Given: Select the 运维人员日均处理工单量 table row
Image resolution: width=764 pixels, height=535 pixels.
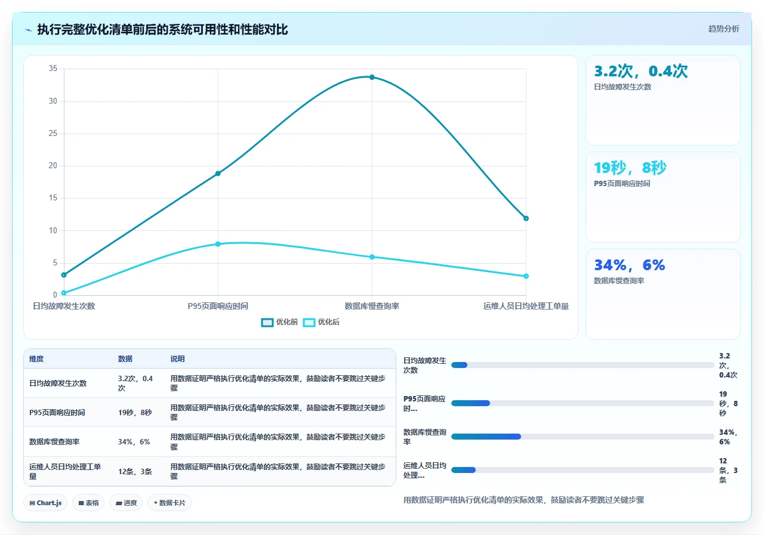Looking at the screenshot, I should pyautogui.click(x=210, y=471).
